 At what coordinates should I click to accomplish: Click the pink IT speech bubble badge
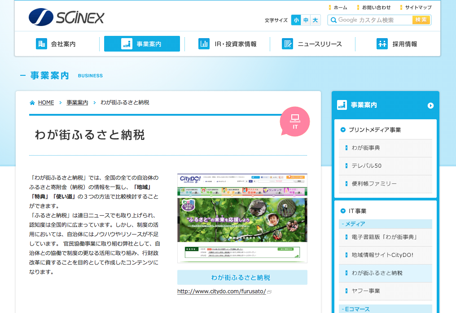tap(295, 122)
